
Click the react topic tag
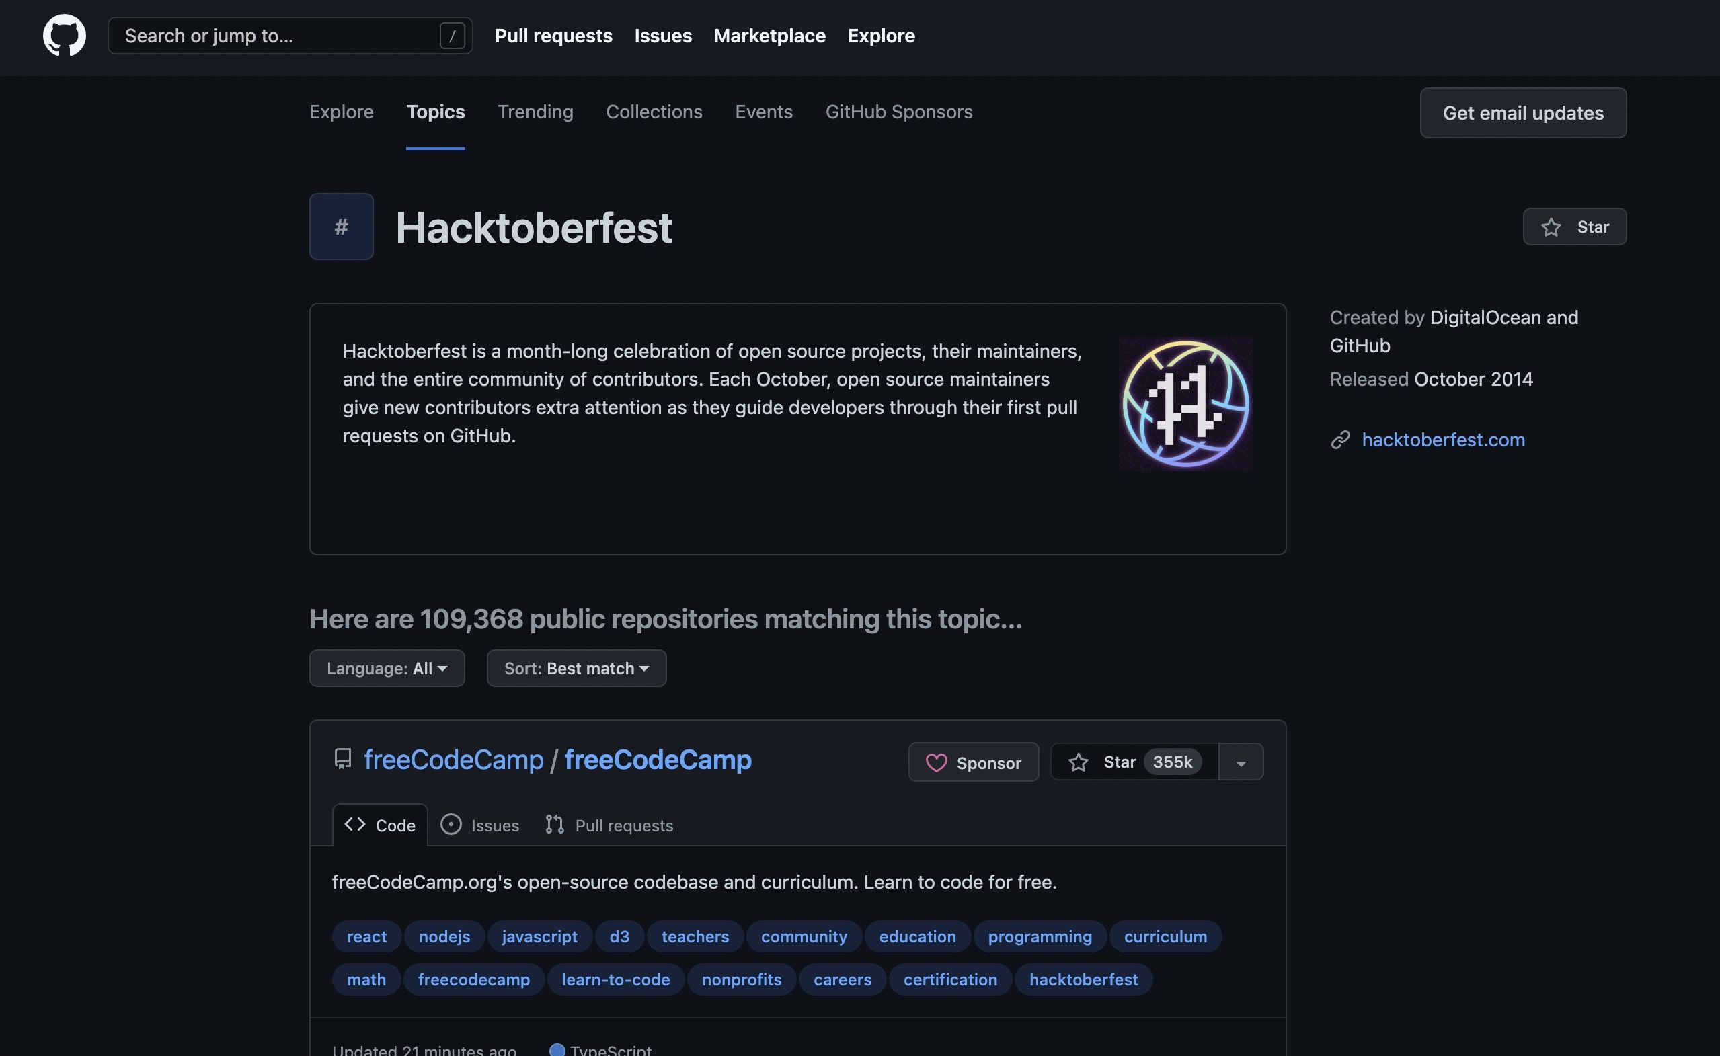[x=366, y=936]
